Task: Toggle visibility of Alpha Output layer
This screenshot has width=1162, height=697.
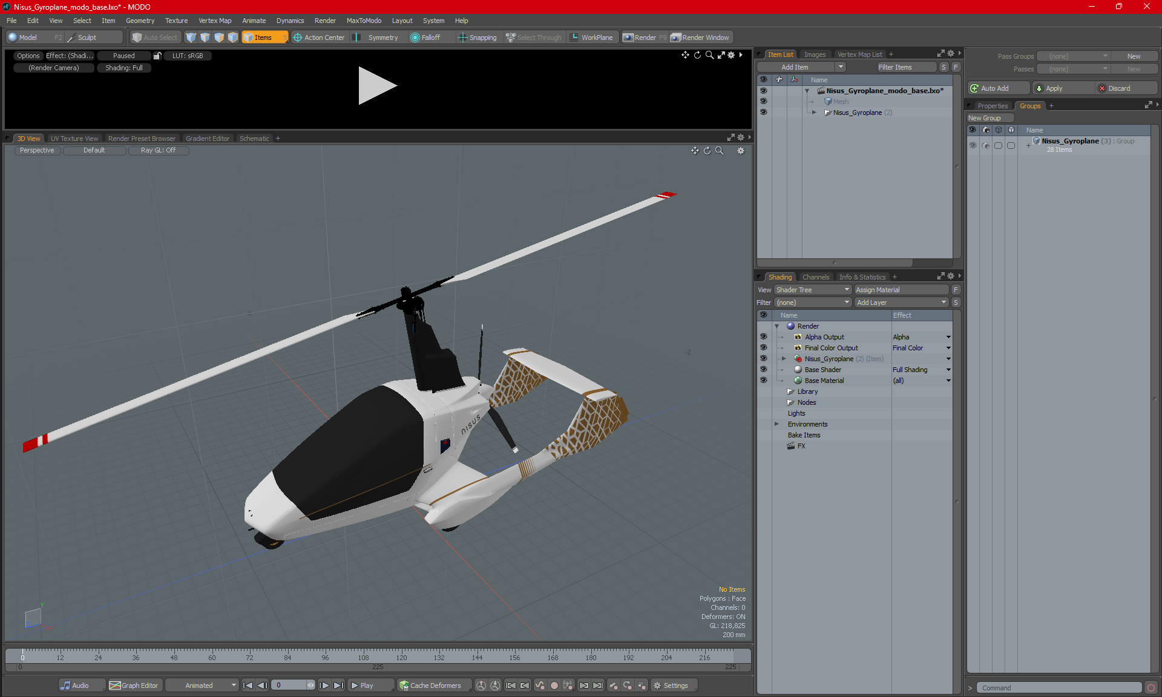Action: click(x=763, y=337)
